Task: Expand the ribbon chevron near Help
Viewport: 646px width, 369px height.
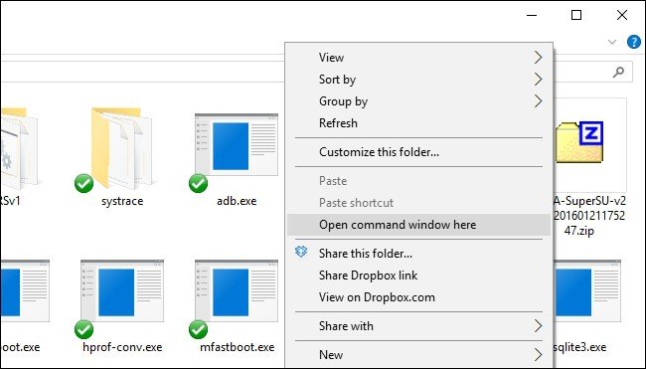Action: [612, 42]
